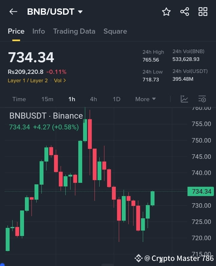Tap the BNBUSDT Binance chart title
This screenshot has width=216, height=266.
(x=46, y=116)
